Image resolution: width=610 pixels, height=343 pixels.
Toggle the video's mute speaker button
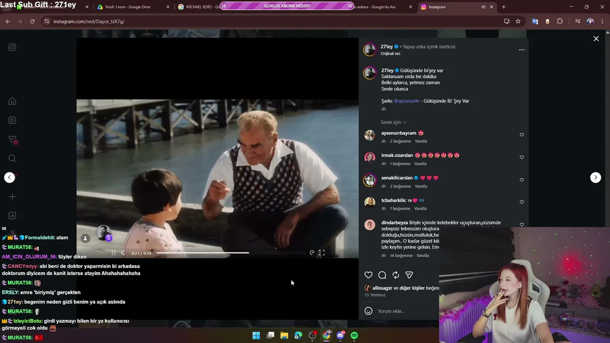pos(123,253)
